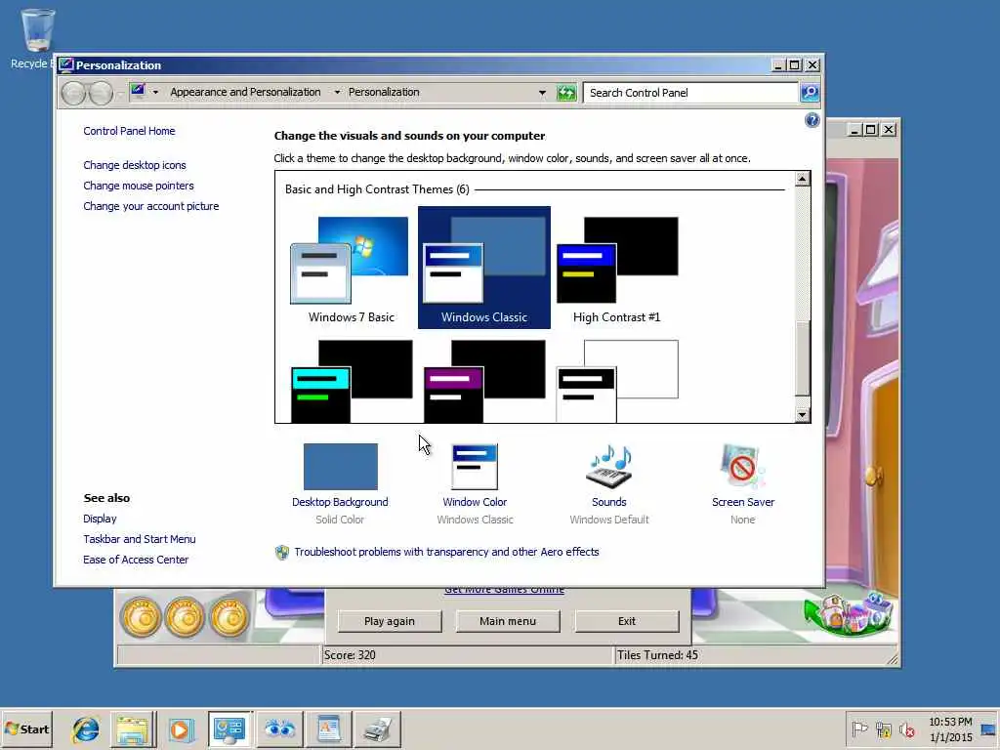Select the Windows Classic theme
This screenshot has height=750, width=1000.
tap(484, 268)
